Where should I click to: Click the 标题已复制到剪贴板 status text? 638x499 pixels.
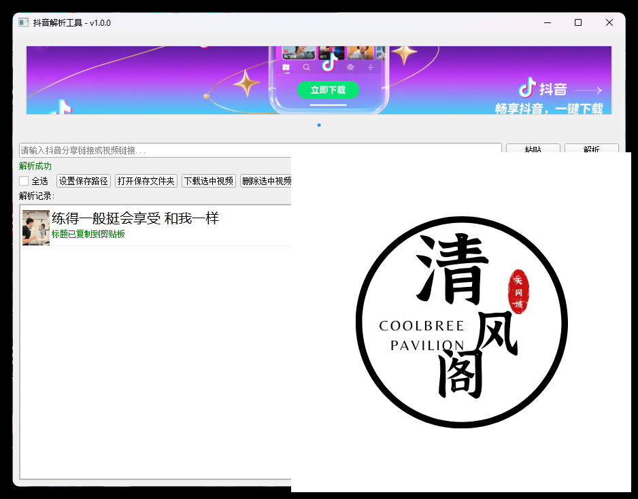[x=88, y=235]
